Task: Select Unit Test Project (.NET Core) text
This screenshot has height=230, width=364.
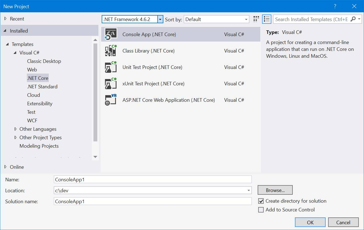Action: click(152, 67)
